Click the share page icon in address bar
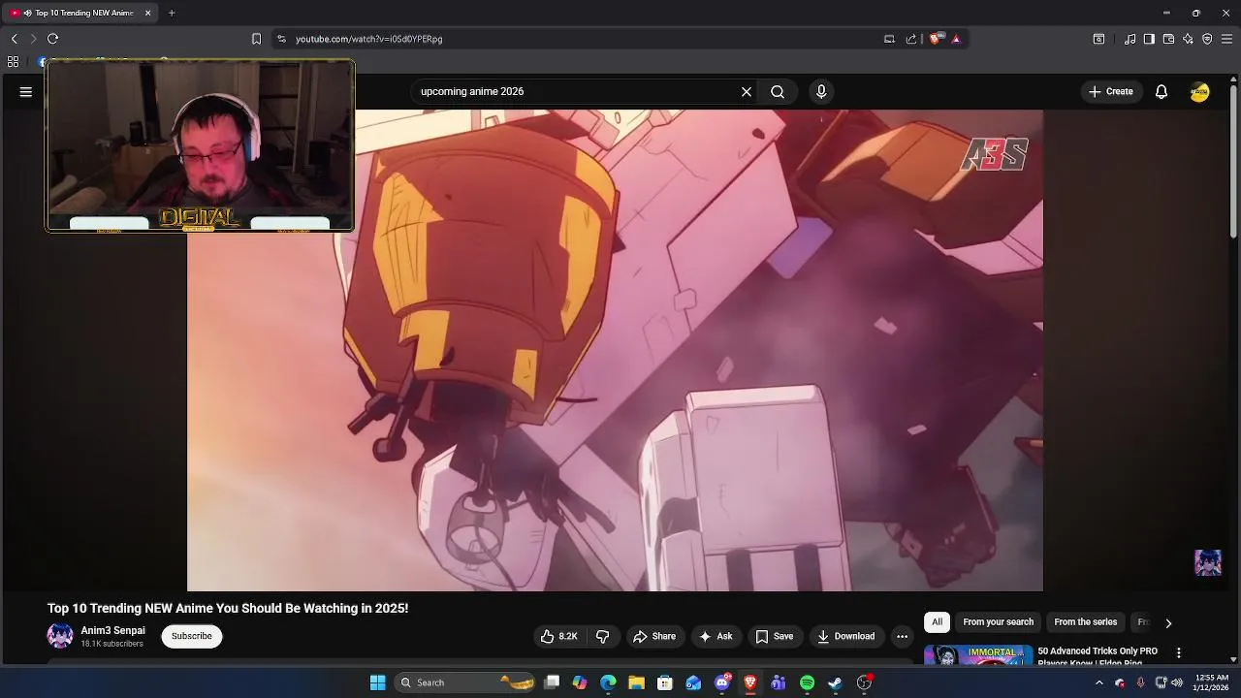Screen dimensions: 1241x698 tap(911, 39)
